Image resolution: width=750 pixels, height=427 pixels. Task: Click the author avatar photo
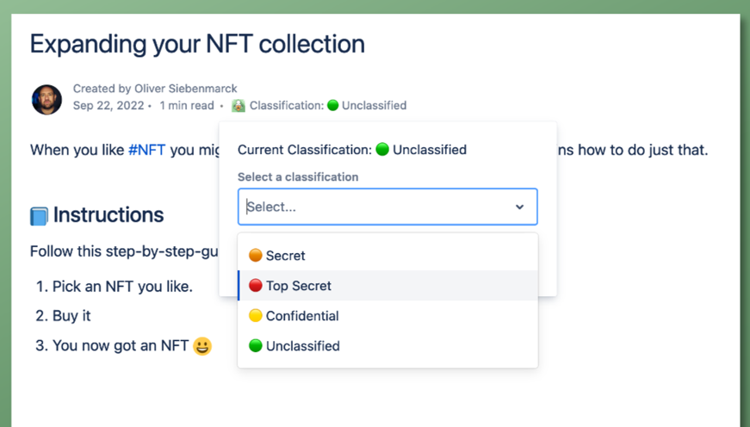click(x=46, y=99)
